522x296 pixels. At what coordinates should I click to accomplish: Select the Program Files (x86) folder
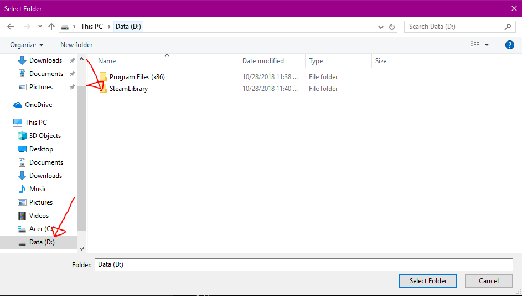[x=137, y=77]
